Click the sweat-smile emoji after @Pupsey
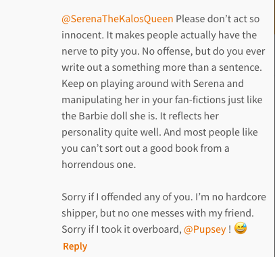275x257 pixels. 241,229
